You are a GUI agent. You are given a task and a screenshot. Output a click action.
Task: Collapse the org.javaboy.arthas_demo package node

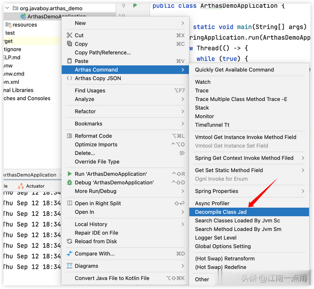(7, 8)
